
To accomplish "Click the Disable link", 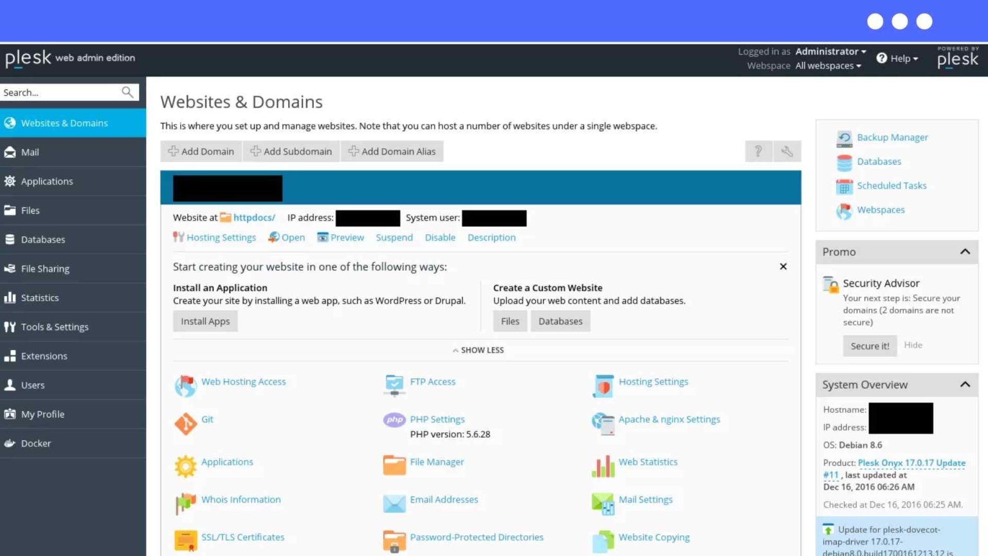I will click(x=440, y=237).
